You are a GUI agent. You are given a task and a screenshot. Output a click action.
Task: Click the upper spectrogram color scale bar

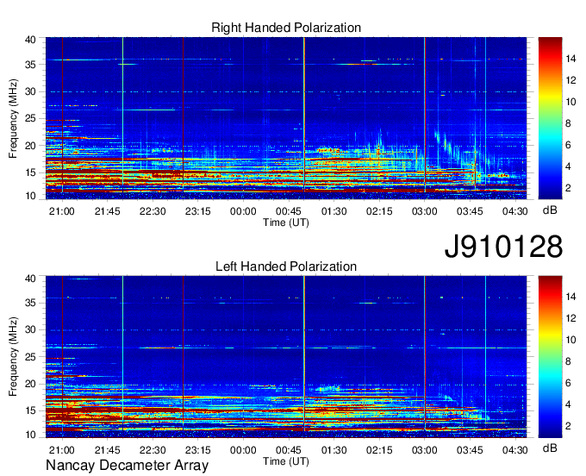point(550,118)
